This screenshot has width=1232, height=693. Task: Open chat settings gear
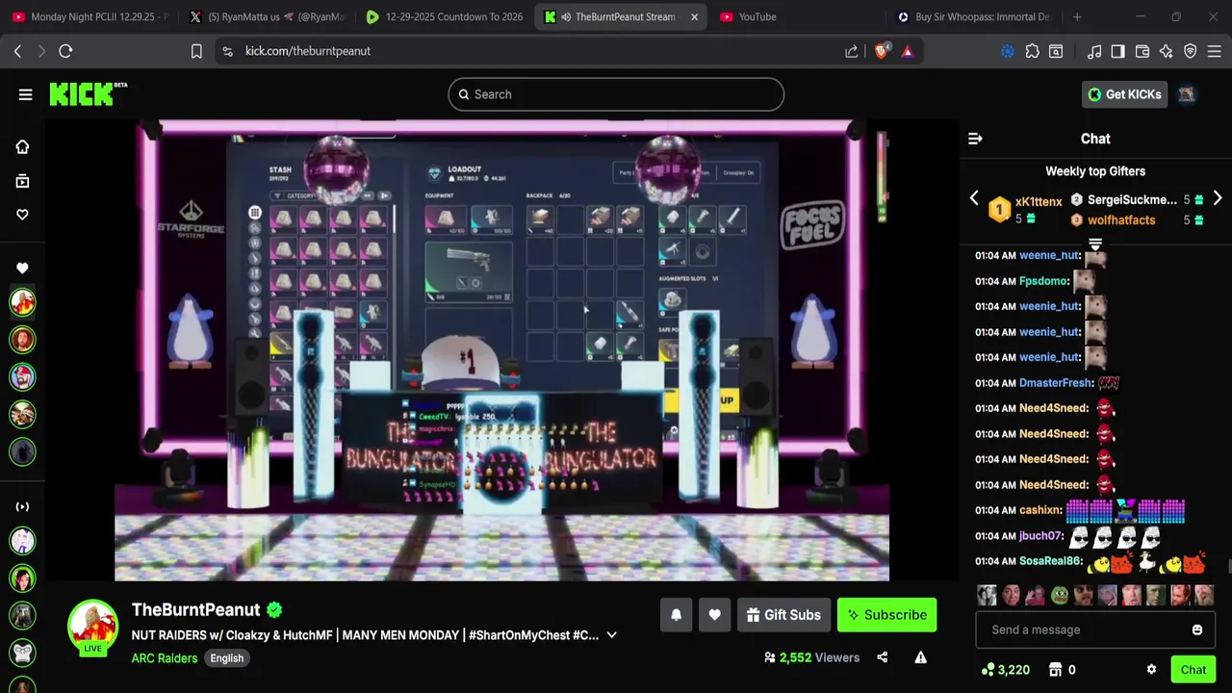coord(1151,670)
